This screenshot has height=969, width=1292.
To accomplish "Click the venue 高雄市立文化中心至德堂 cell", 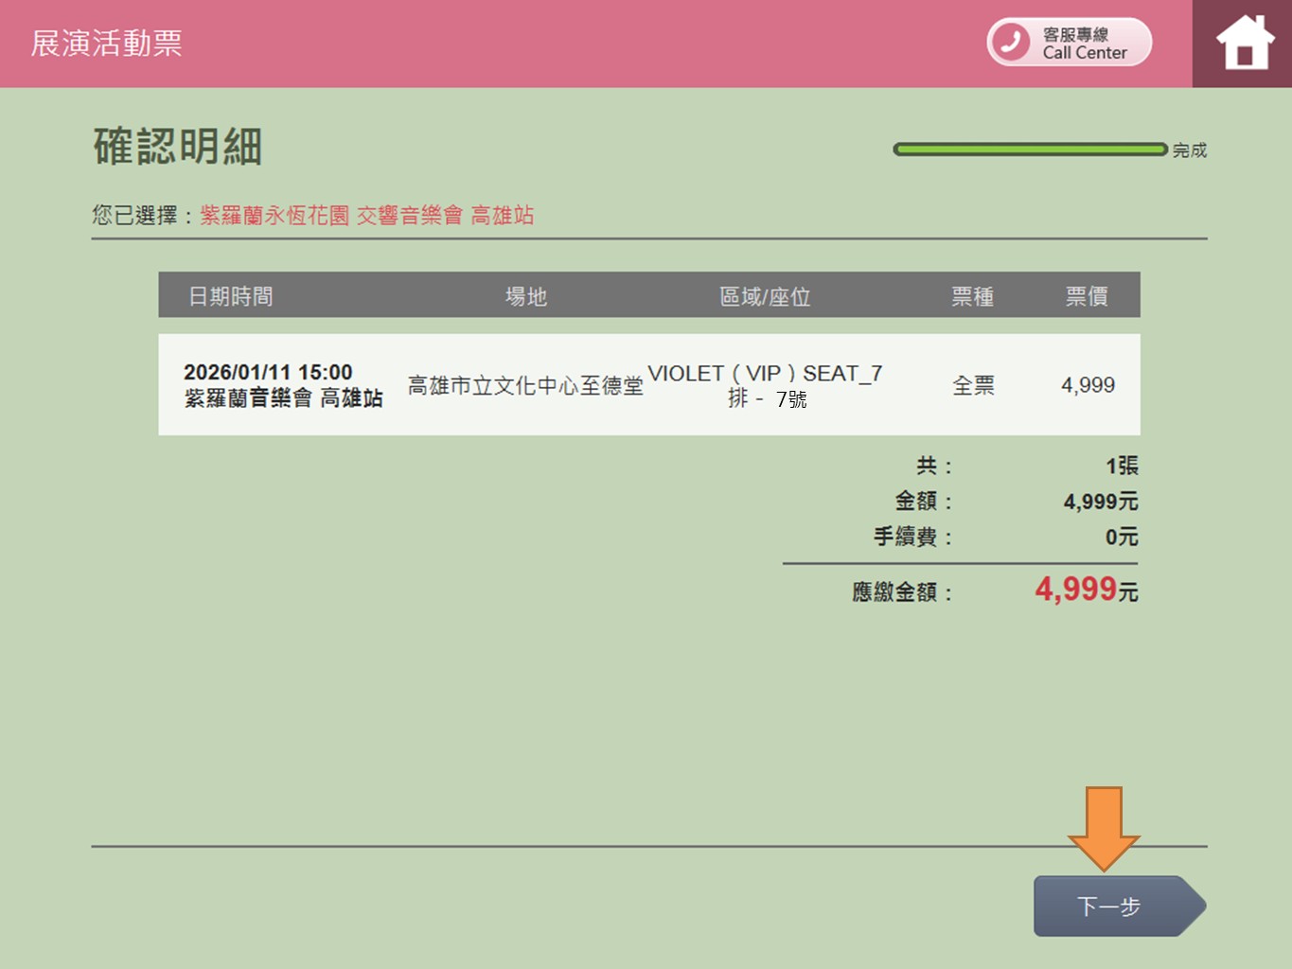I will pyautogui.click(x=525, y=385).
